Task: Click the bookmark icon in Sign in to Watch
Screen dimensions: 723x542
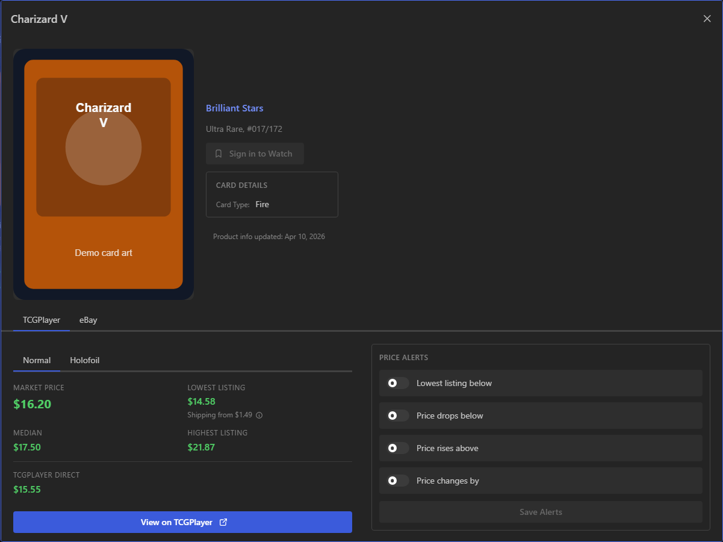Action: pyautogui.click(x=219, y=154)
